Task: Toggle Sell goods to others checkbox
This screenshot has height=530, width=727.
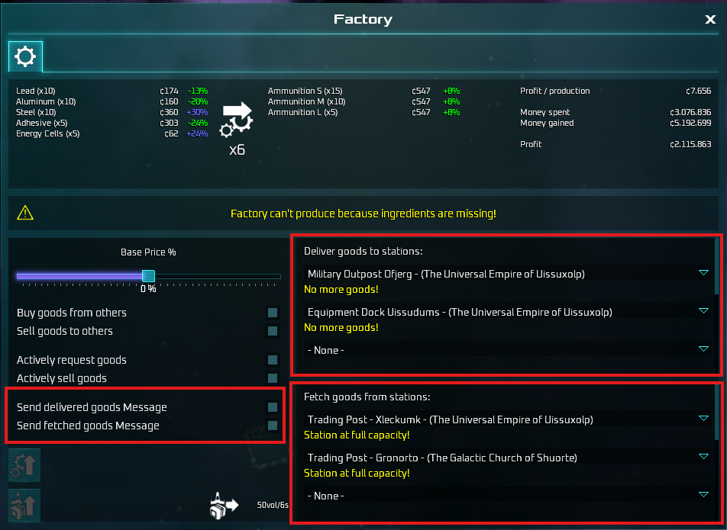Action: click(272, 331)
